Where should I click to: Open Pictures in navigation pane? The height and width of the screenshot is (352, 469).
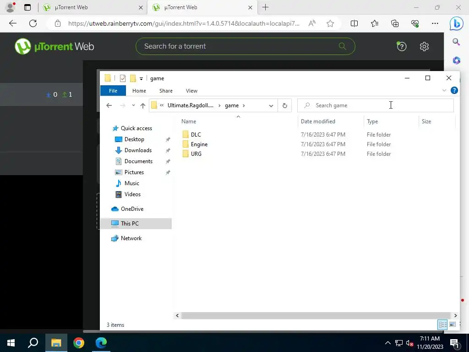click(134, 172)
